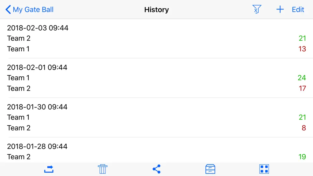Tap the export arrow icon in bottom toolbar

pos(49,169)
